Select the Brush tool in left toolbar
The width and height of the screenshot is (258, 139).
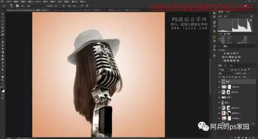tap(3, 38)
